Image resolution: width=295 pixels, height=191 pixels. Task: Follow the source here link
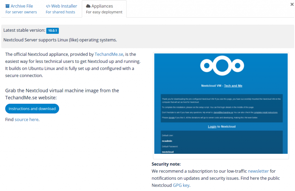27,120
